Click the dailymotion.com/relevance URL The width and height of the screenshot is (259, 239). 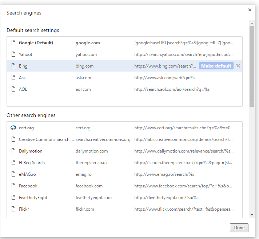coord(184,151)
